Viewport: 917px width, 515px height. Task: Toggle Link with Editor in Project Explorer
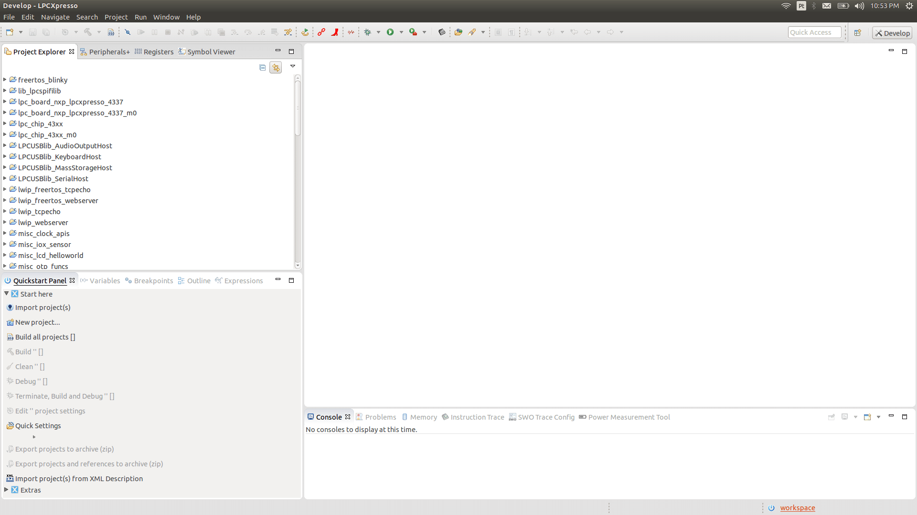click(276, 67)
